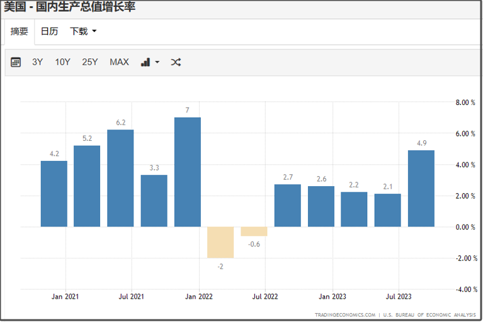
Task: Click the bar labeled 6.2
Action: click(x=120, y=178)
